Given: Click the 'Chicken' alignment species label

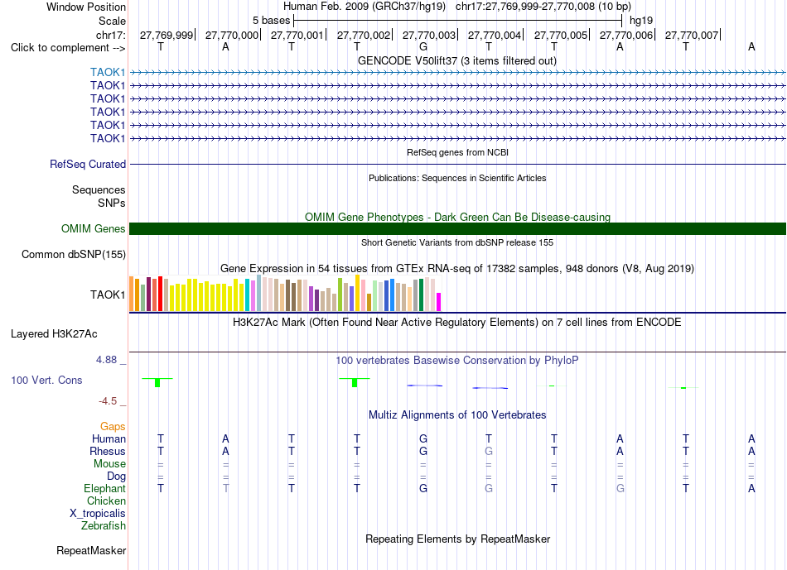Looking at the screenshot, I should click(106, 501).
